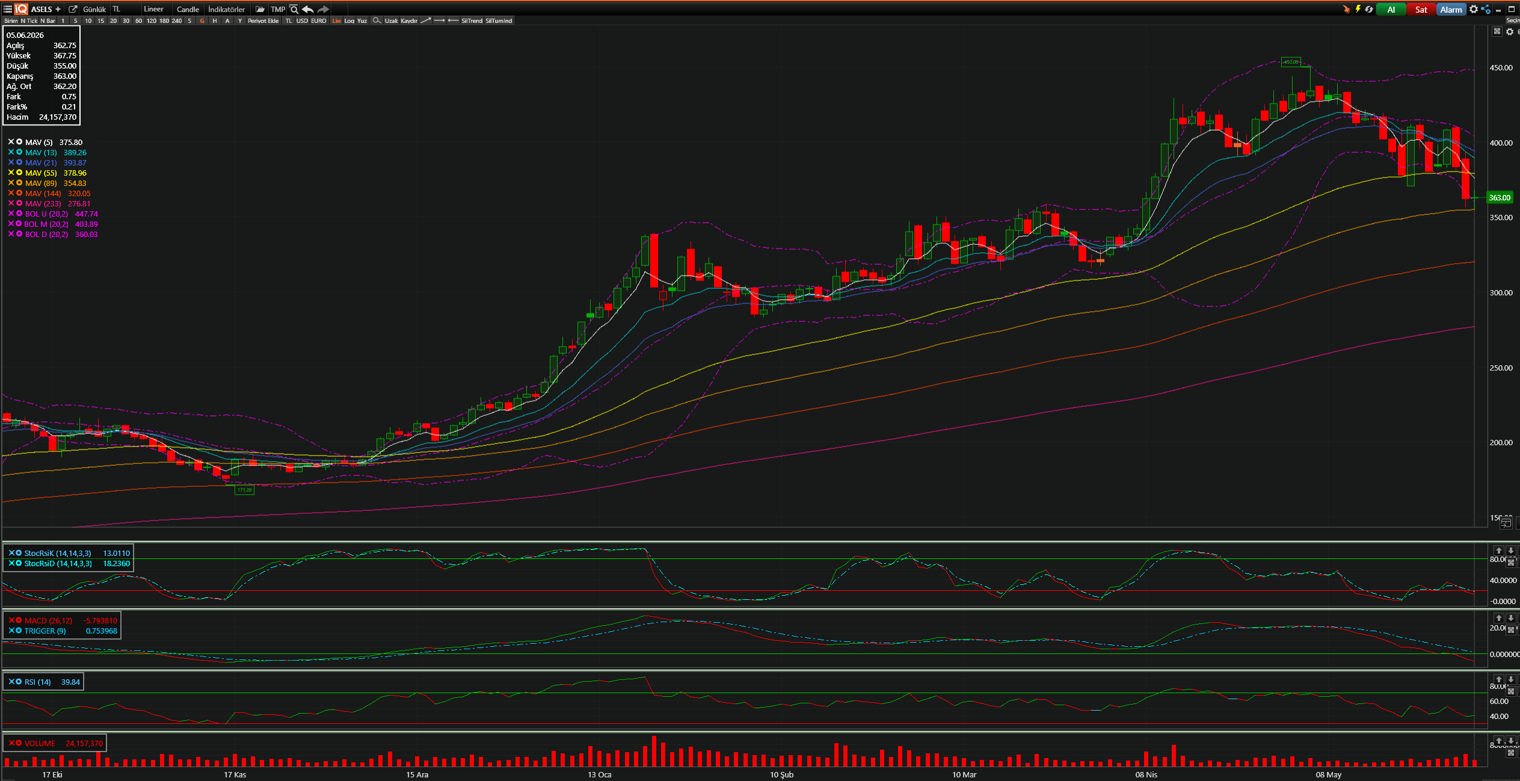This screenshot has height=781, width=1520.
Task: Remove the RSI (14) indicator
Action: click(x=11, y=682)
